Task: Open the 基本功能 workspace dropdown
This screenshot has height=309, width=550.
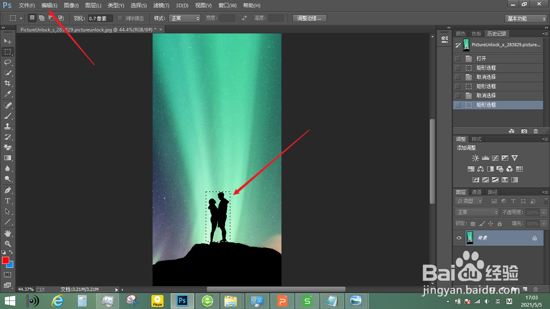Action: tap(526, 19)
